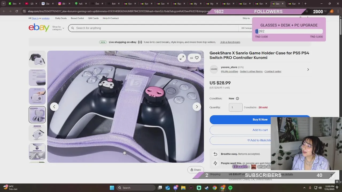
Task: Click Contact seller link
Action: point(273,71)
